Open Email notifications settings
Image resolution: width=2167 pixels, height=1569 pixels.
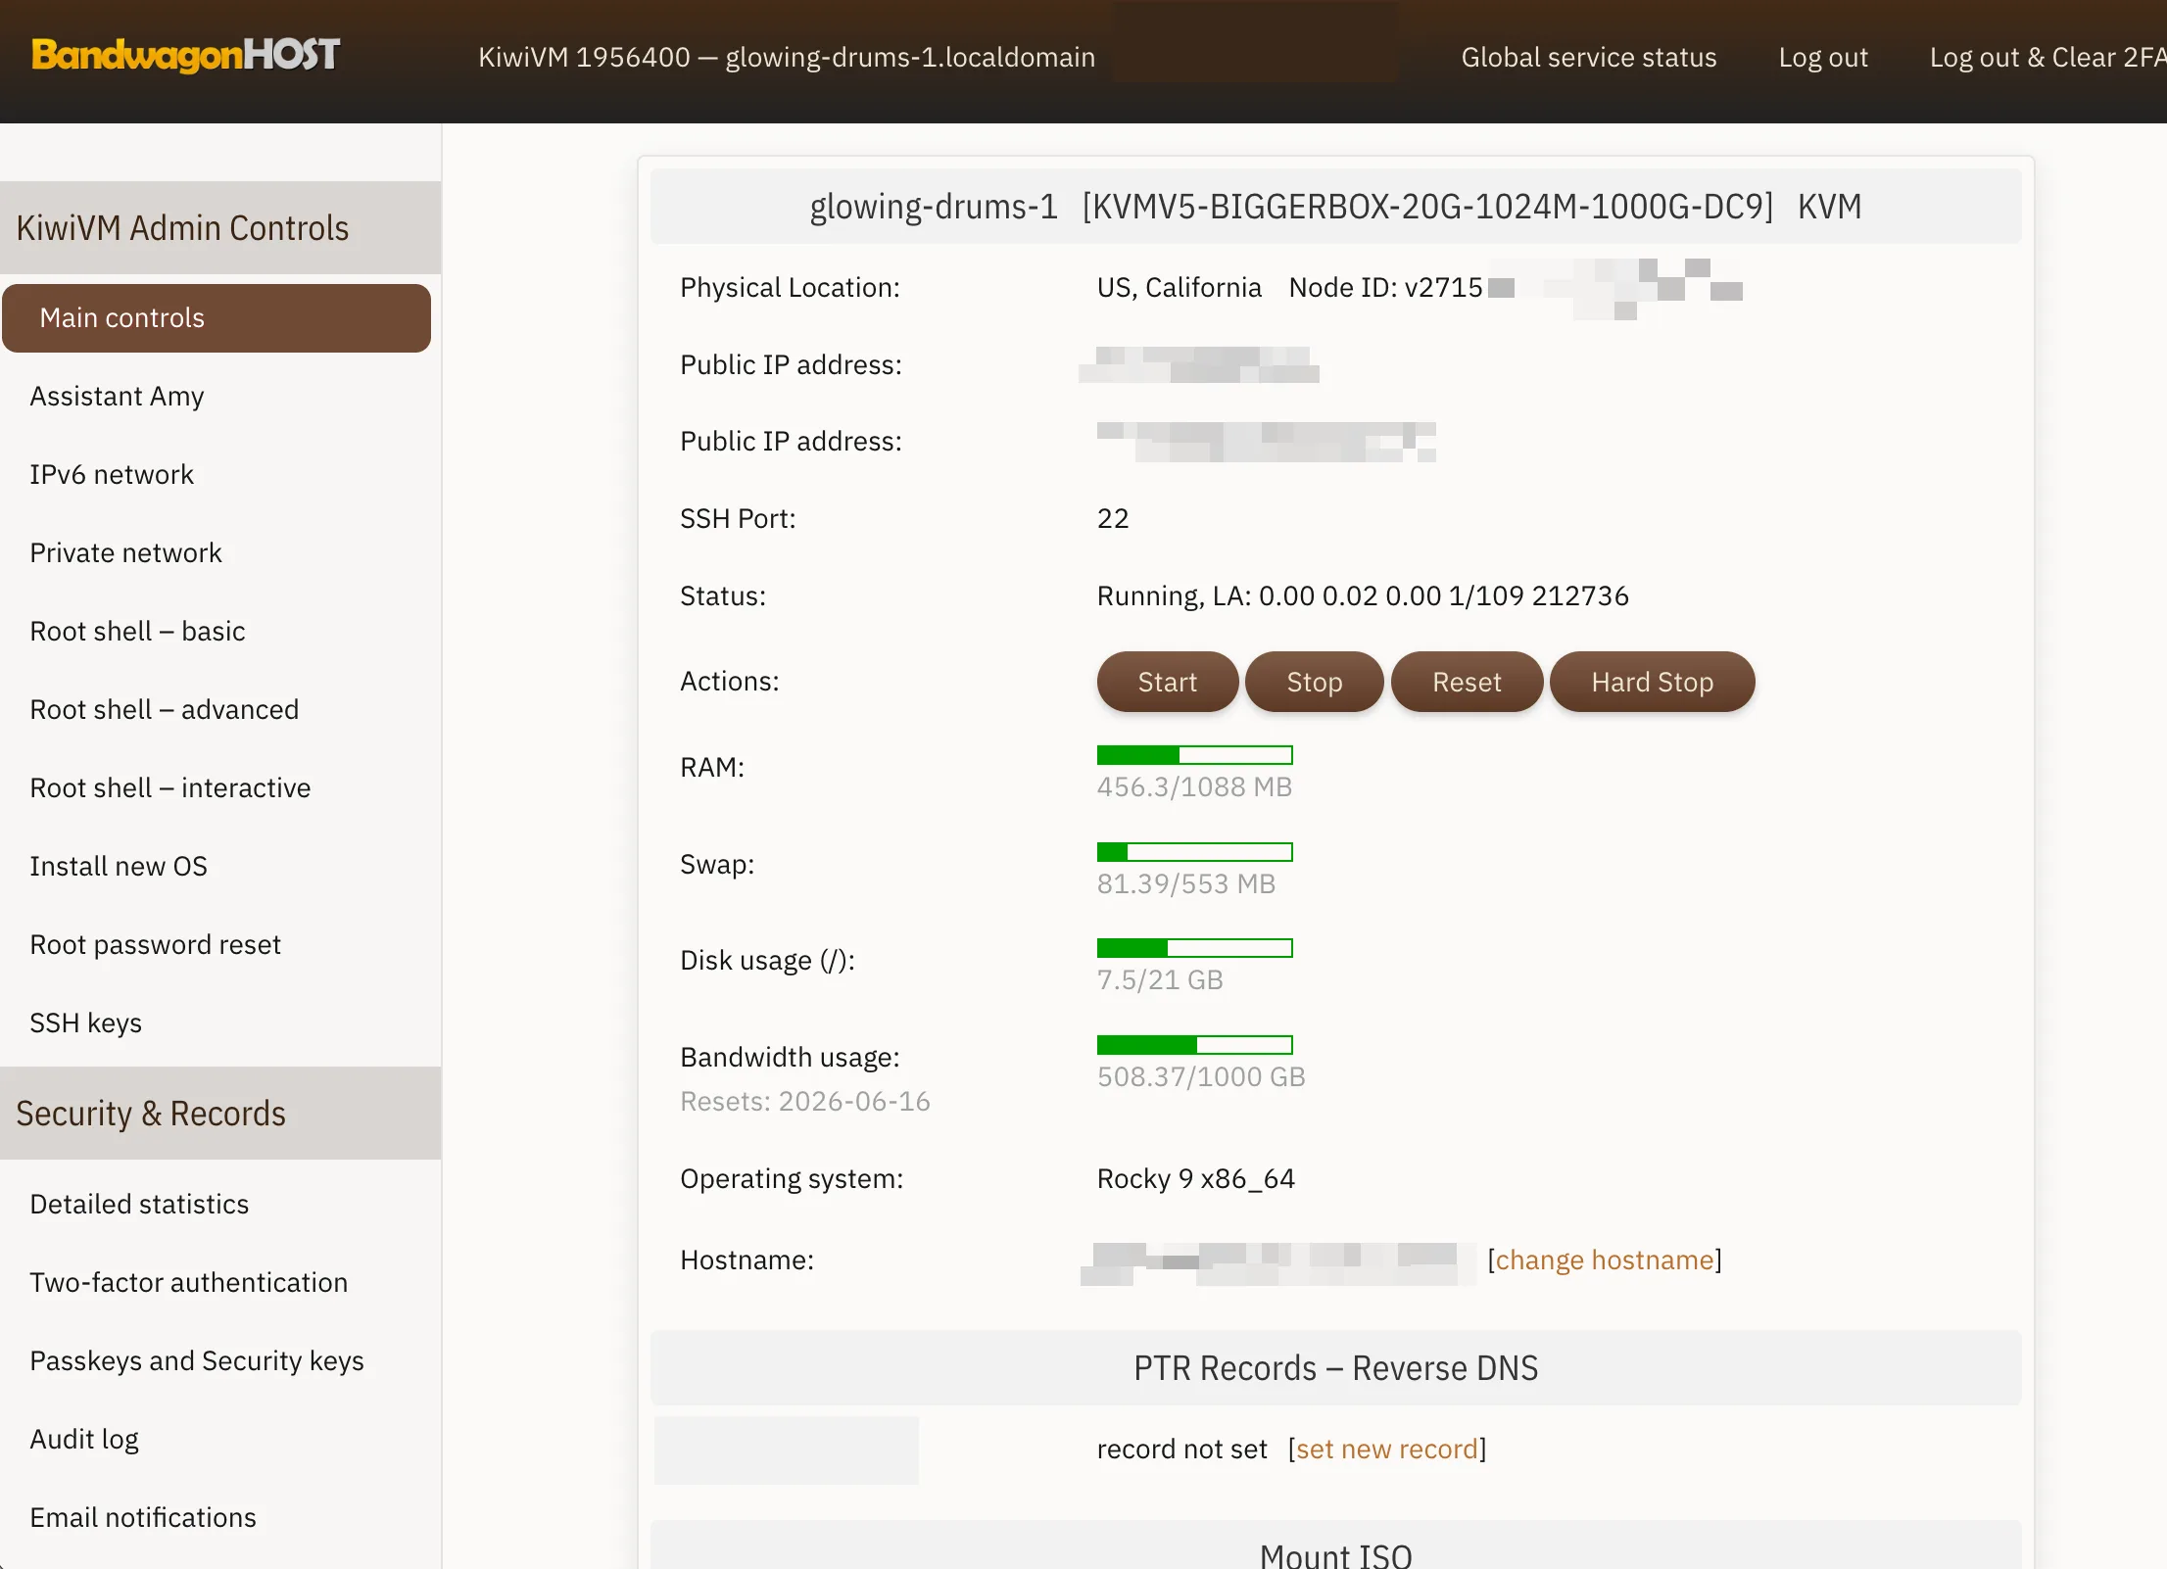142,1518
